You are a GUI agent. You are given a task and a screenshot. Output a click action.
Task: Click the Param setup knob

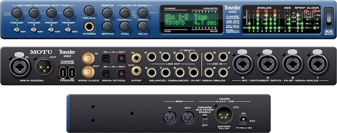[143, 13]
